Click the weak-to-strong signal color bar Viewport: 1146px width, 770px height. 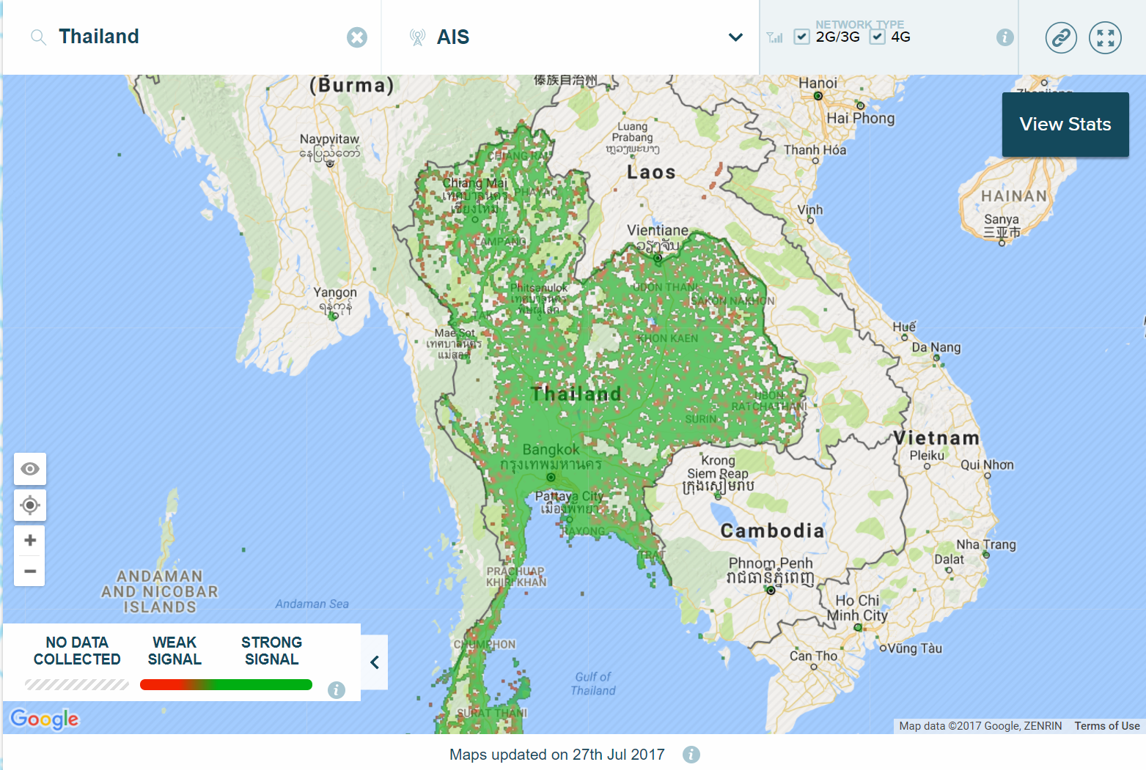pyautogui.click(x=226, y=685)
